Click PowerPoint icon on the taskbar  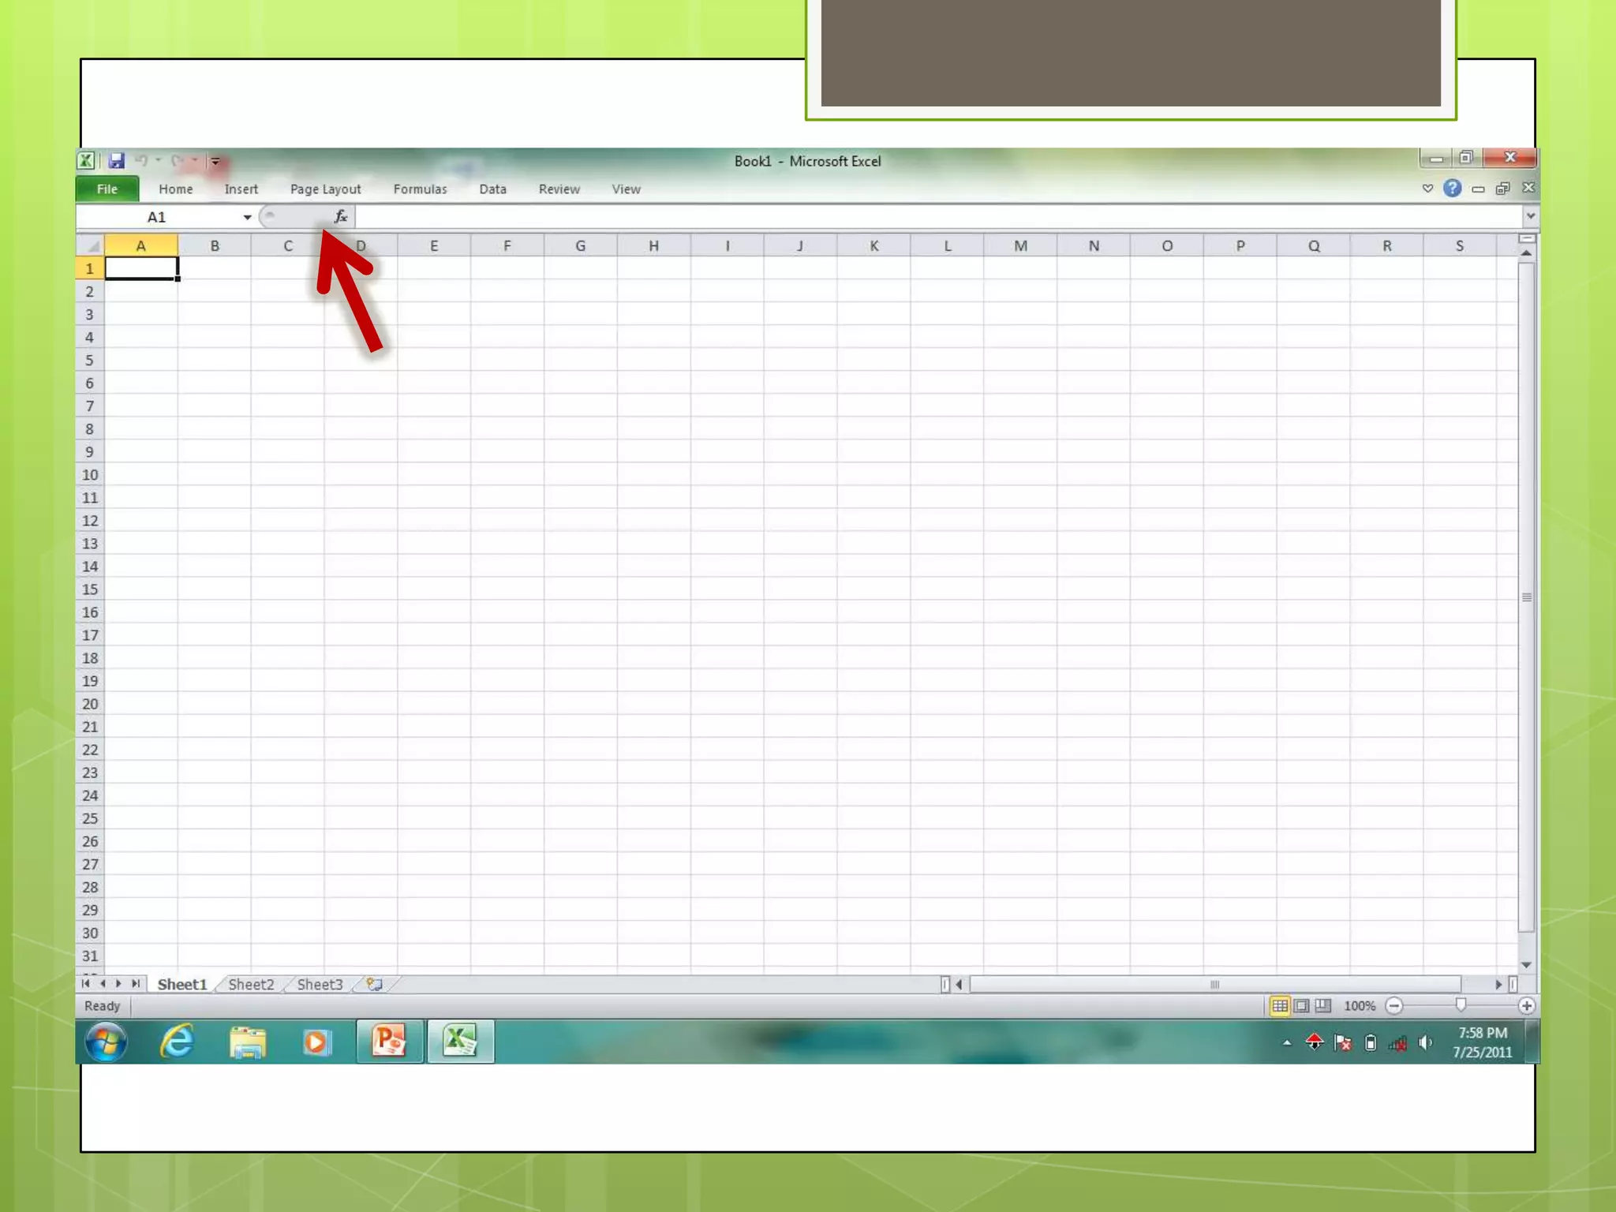point(389,1042)
